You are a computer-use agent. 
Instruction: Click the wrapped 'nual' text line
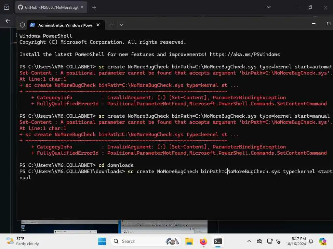tap(25, 178)
